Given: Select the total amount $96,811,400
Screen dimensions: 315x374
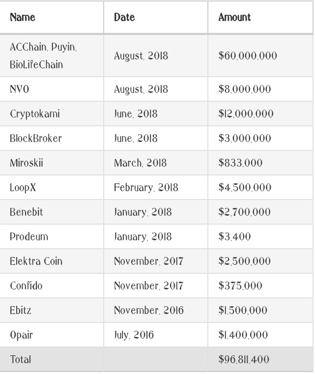Looking at the screenshot, I should point(244,359).
